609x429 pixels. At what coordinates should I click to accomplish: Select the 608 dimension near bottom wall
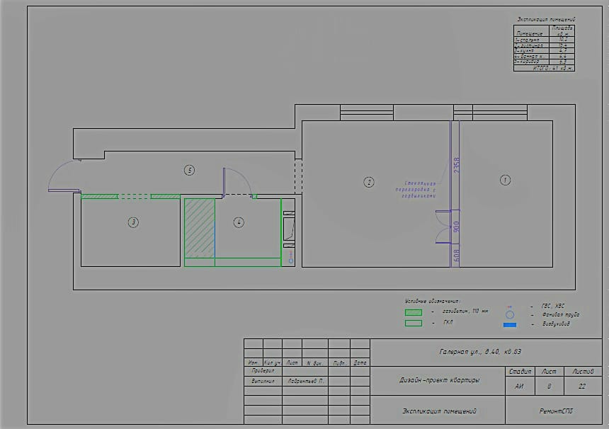click(456, 255)
